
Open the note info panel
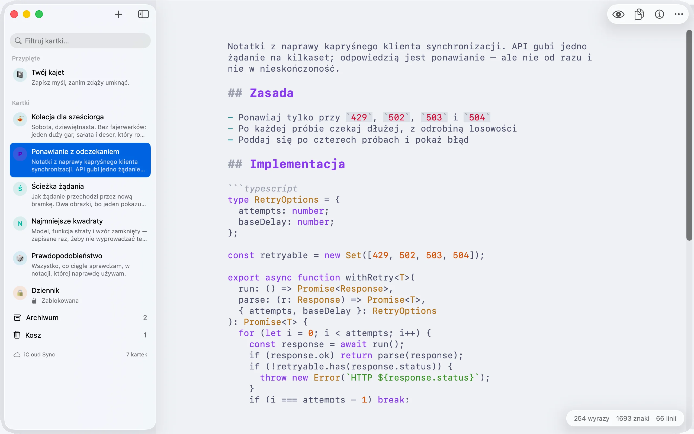(x=659, y=14)
